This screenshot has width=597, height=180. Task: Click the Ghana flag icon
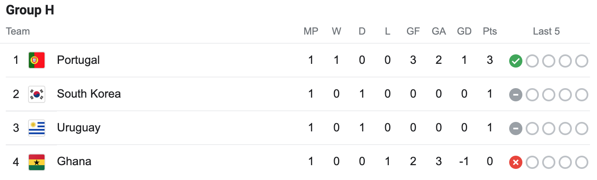[37, 161]
